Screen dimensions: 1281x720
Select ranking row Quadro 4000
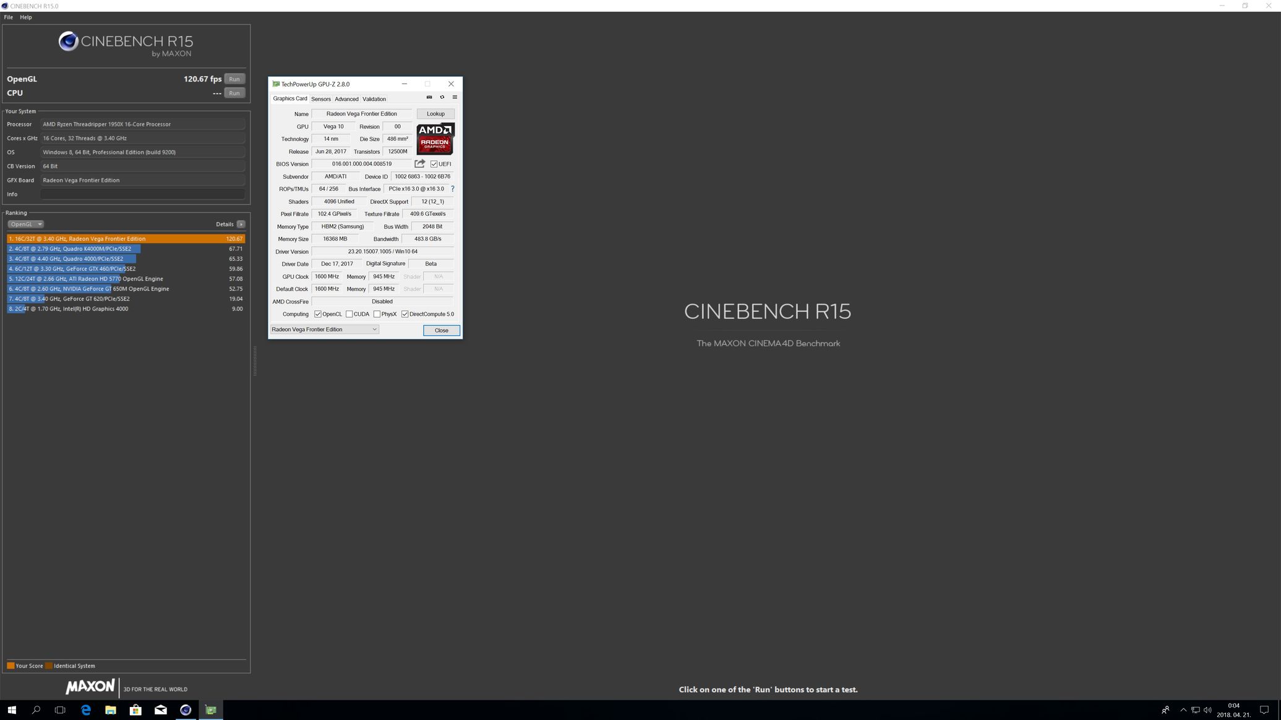(126, 259)
